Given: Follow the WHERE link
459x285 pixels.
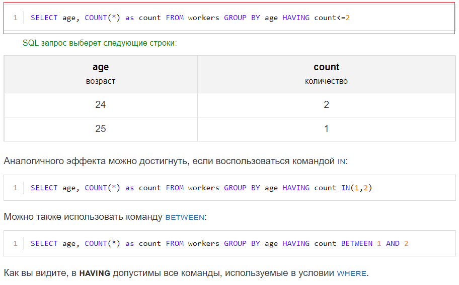Looking at the screenshot, I should click(x=352, y=273).
